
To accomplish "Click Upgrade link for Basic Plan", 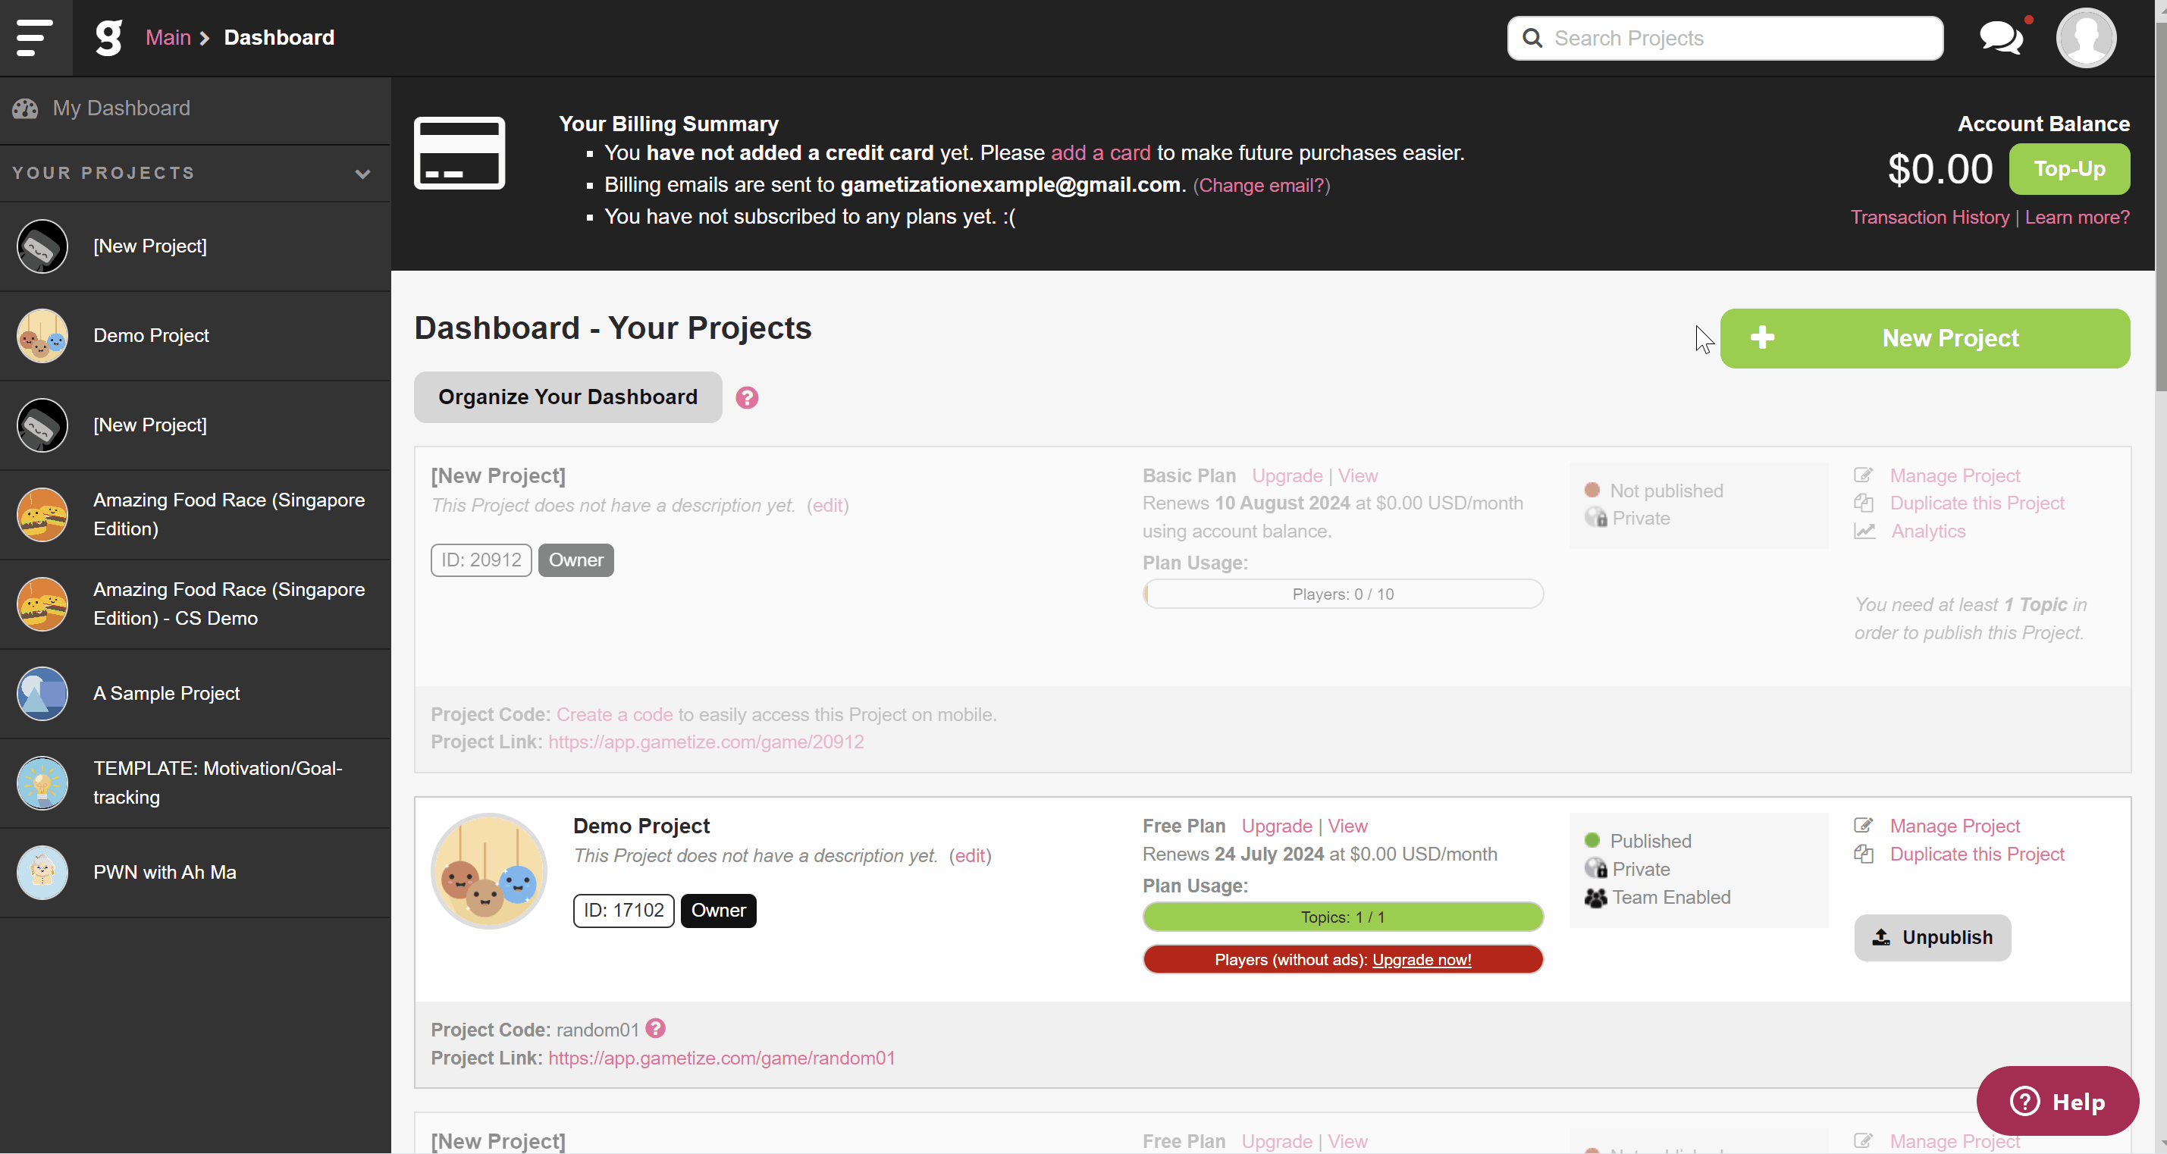I will point(1286,475).
